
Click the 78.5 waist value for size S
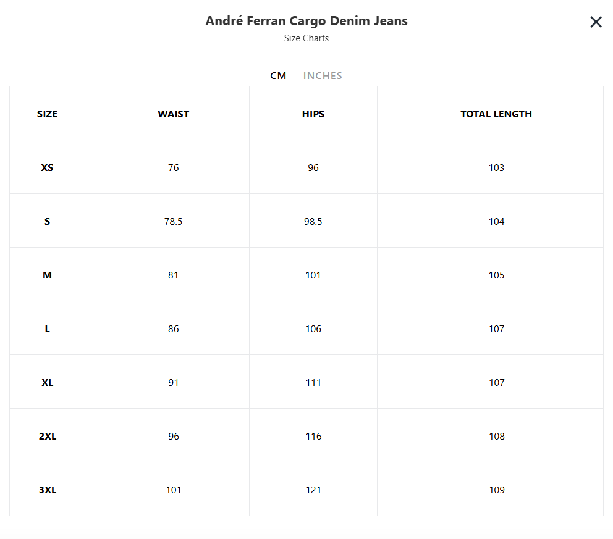pos(173,222)
